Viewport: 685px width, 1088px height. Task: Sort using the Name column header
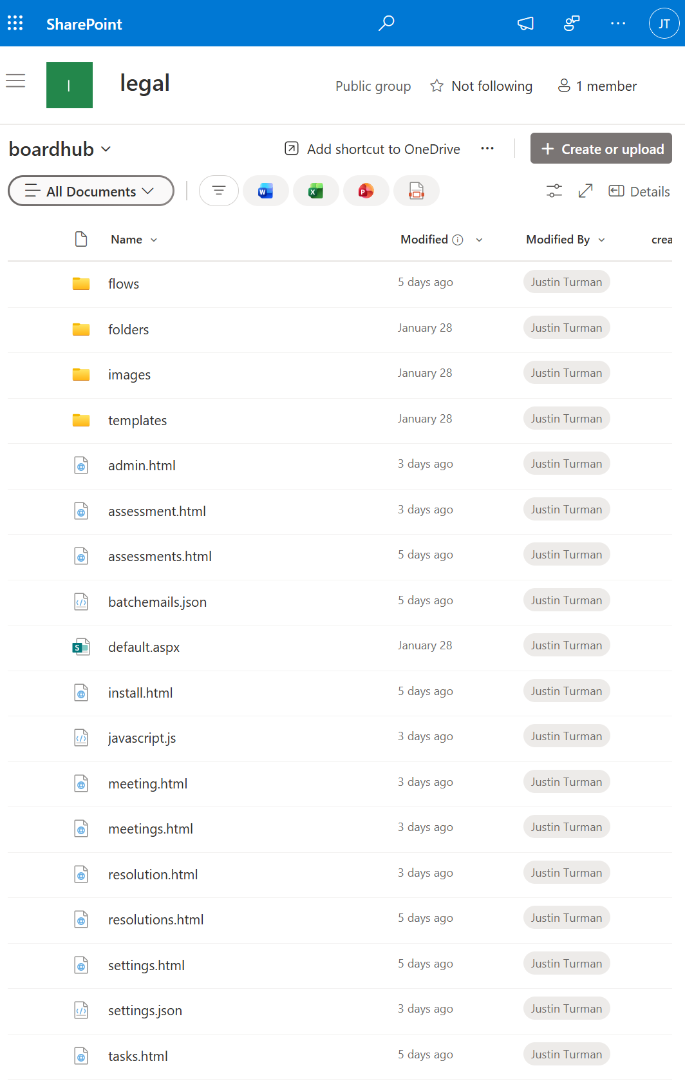tap(127, 240)
